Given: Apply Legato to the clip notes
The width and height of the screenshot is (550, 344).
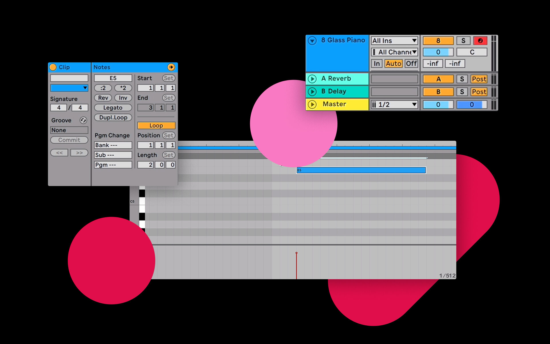Looking at the screenshot, I should click(113, 107).
